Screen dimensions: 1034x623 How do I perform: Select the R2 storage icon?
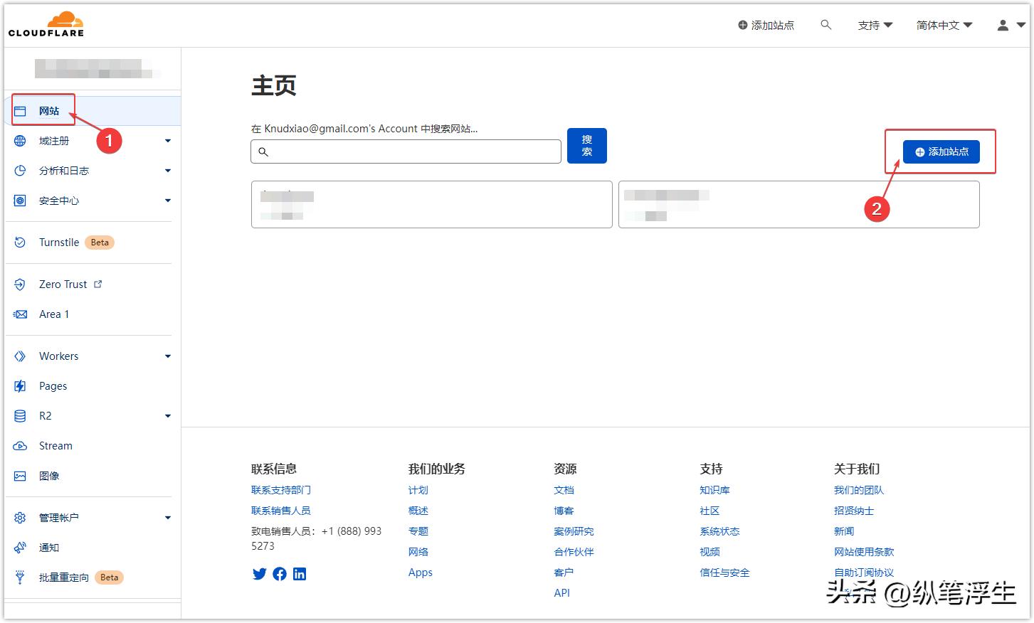tap(20, 415)
